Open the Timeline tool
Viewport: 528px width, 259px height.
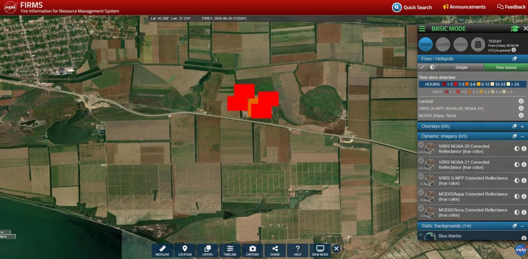pyautogui.click(x=230, y=250)
